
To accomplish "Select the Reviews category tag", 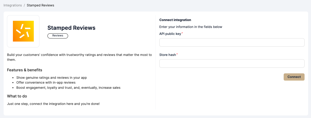I will pos(58,36).
